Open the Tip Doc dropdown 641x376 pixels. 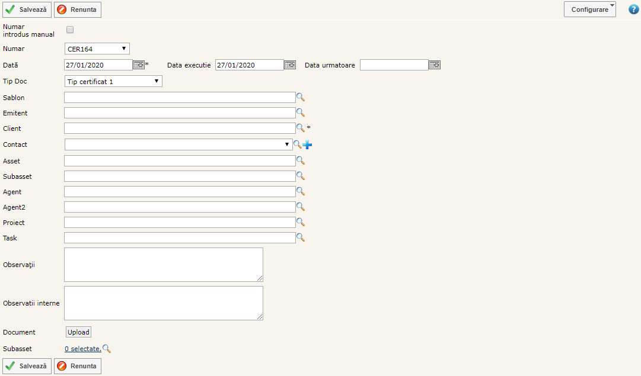click(x=113, y=82)
